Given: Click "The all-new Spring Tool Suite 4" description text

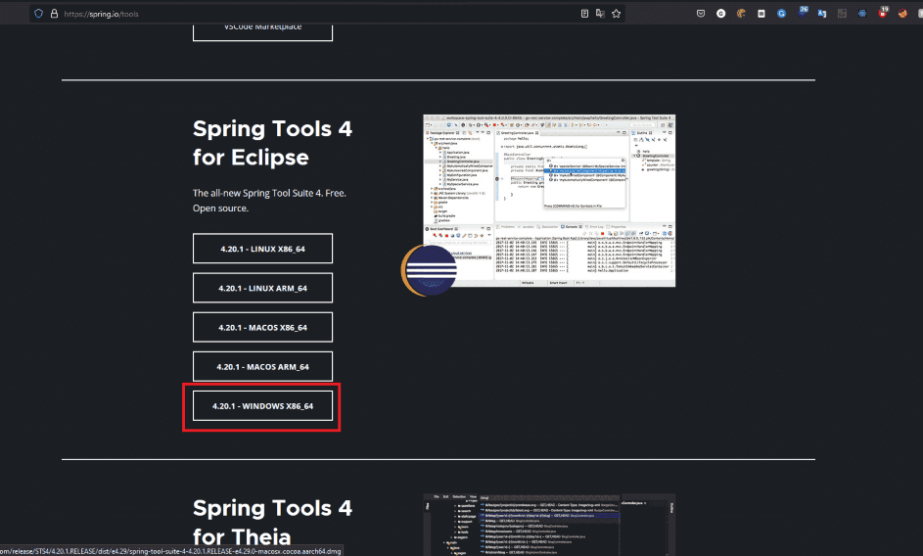Looking at the screenshot, I should pyautogui.click(x=269, y=201).
